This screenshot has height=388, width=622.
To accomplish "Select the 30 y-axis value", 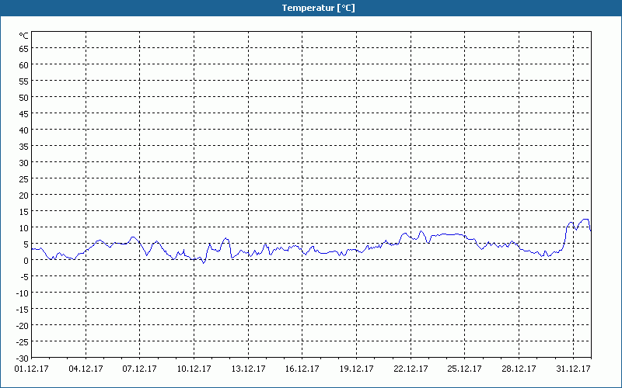I will [x=24, y=163].
